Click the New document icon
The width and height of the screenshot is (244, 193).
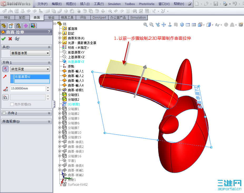coord(197,4)
